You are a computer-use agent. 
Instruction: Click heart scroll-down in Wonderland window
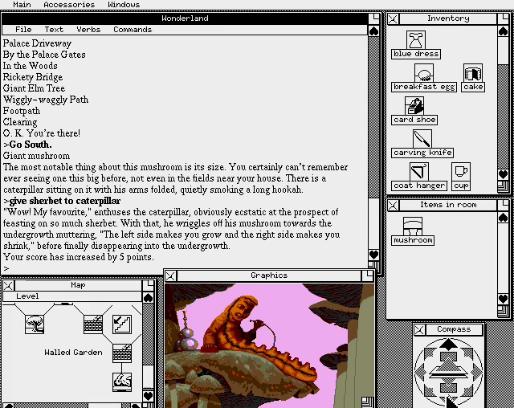click(373, 255)
